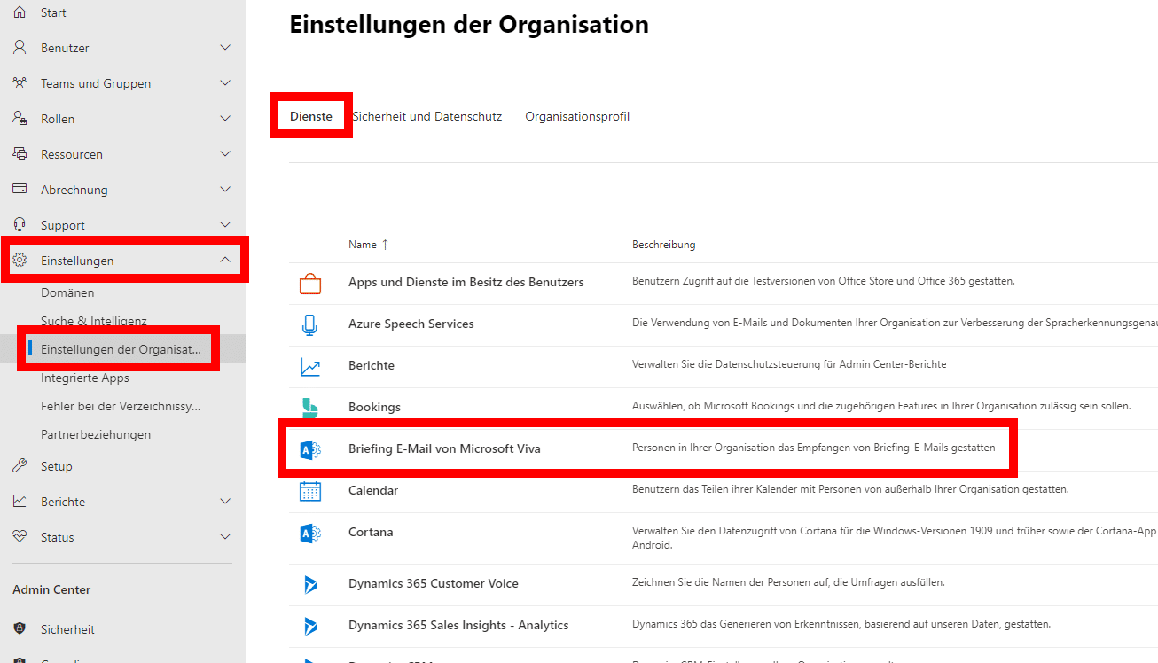Click the Azure Speech Services microphone icon
Viewport: 1158px width, 663px height.
coord(309,324)
